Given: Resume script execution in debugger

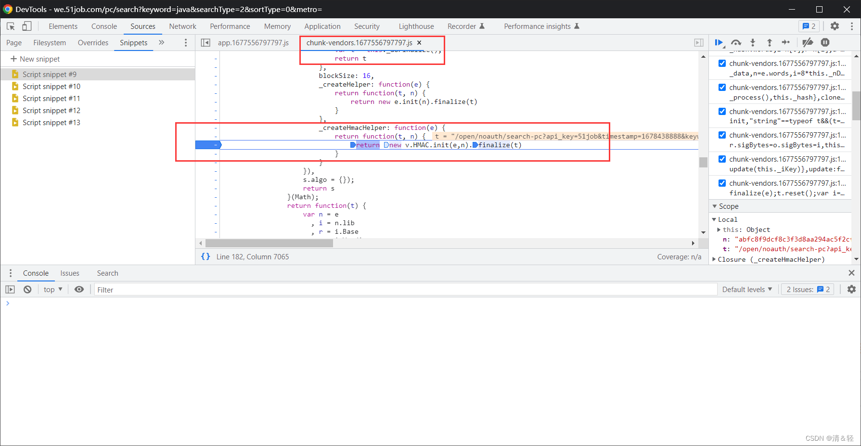Looking at the screenshot, I should 719,42.
